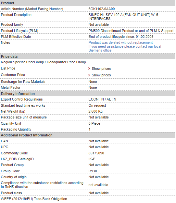
Task: Click the PLM Effective Date value
Action: pyautogui.click(x=121, y=37)
